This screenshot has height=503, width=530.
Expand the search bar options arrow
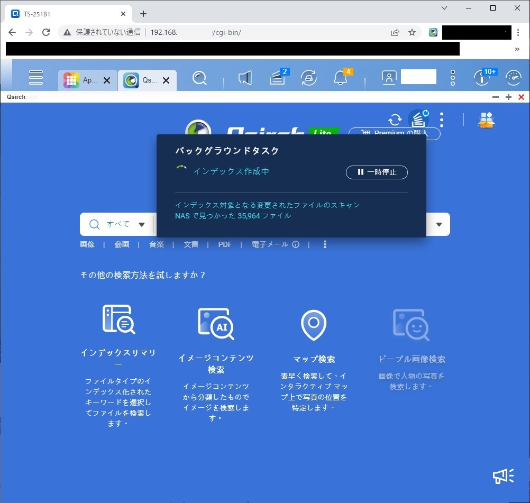[439, 224]
